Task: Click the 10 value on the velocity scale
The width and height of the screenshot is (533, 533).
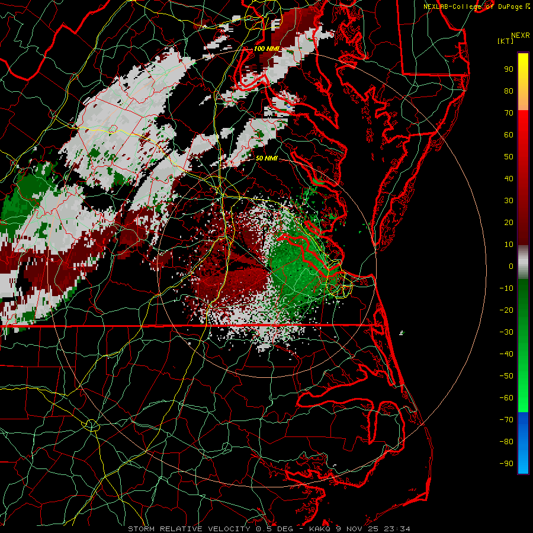Action: click(x=509, y=245)
